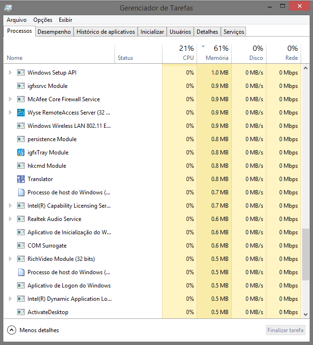Open the Inicializar tab
This screenshot has height=345, width=313.
click(x=152, y=32)
